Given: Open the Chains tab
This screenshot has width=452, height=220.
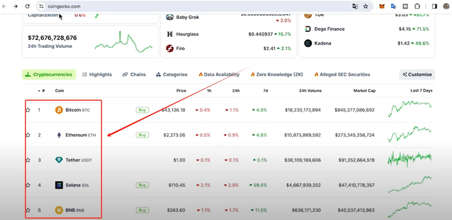Looking at the screenshot, I should click(x=134, y=74).
